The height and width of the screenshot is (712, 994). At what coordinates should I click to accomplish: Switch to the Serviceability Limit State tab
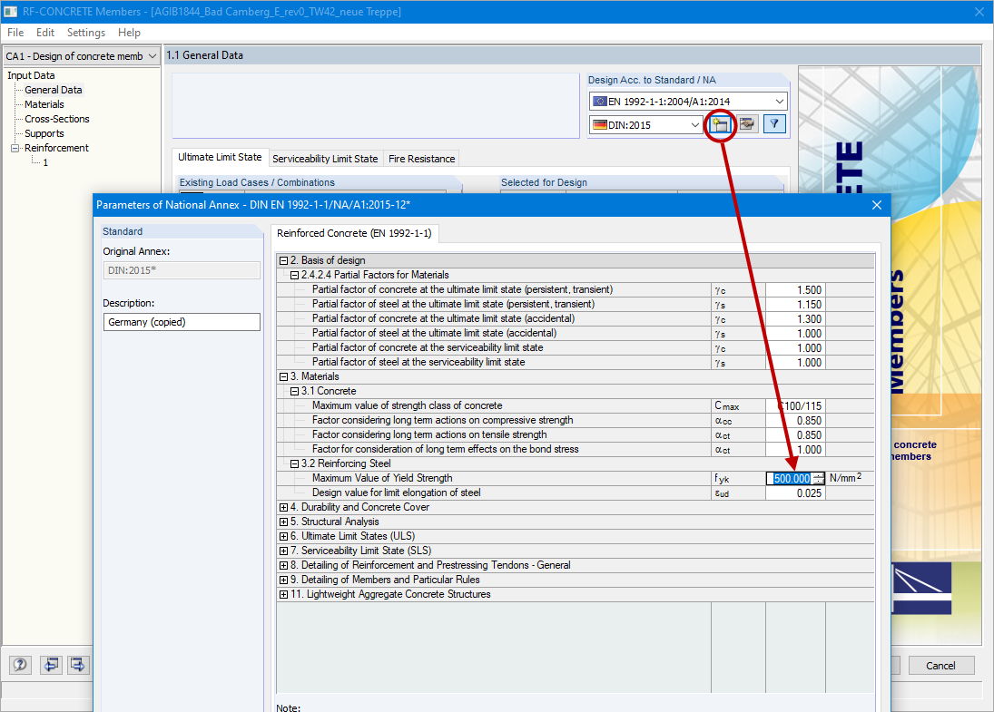pyautogui.click(x=325, y=158)
